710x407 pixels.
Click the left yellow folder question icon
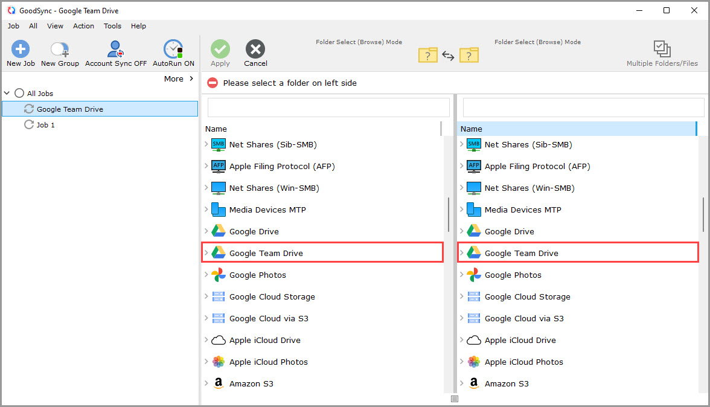(428, 55)
